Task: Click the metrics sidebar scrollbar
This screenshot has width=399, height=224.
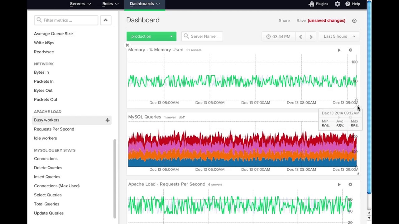Action: coord(115,179)
